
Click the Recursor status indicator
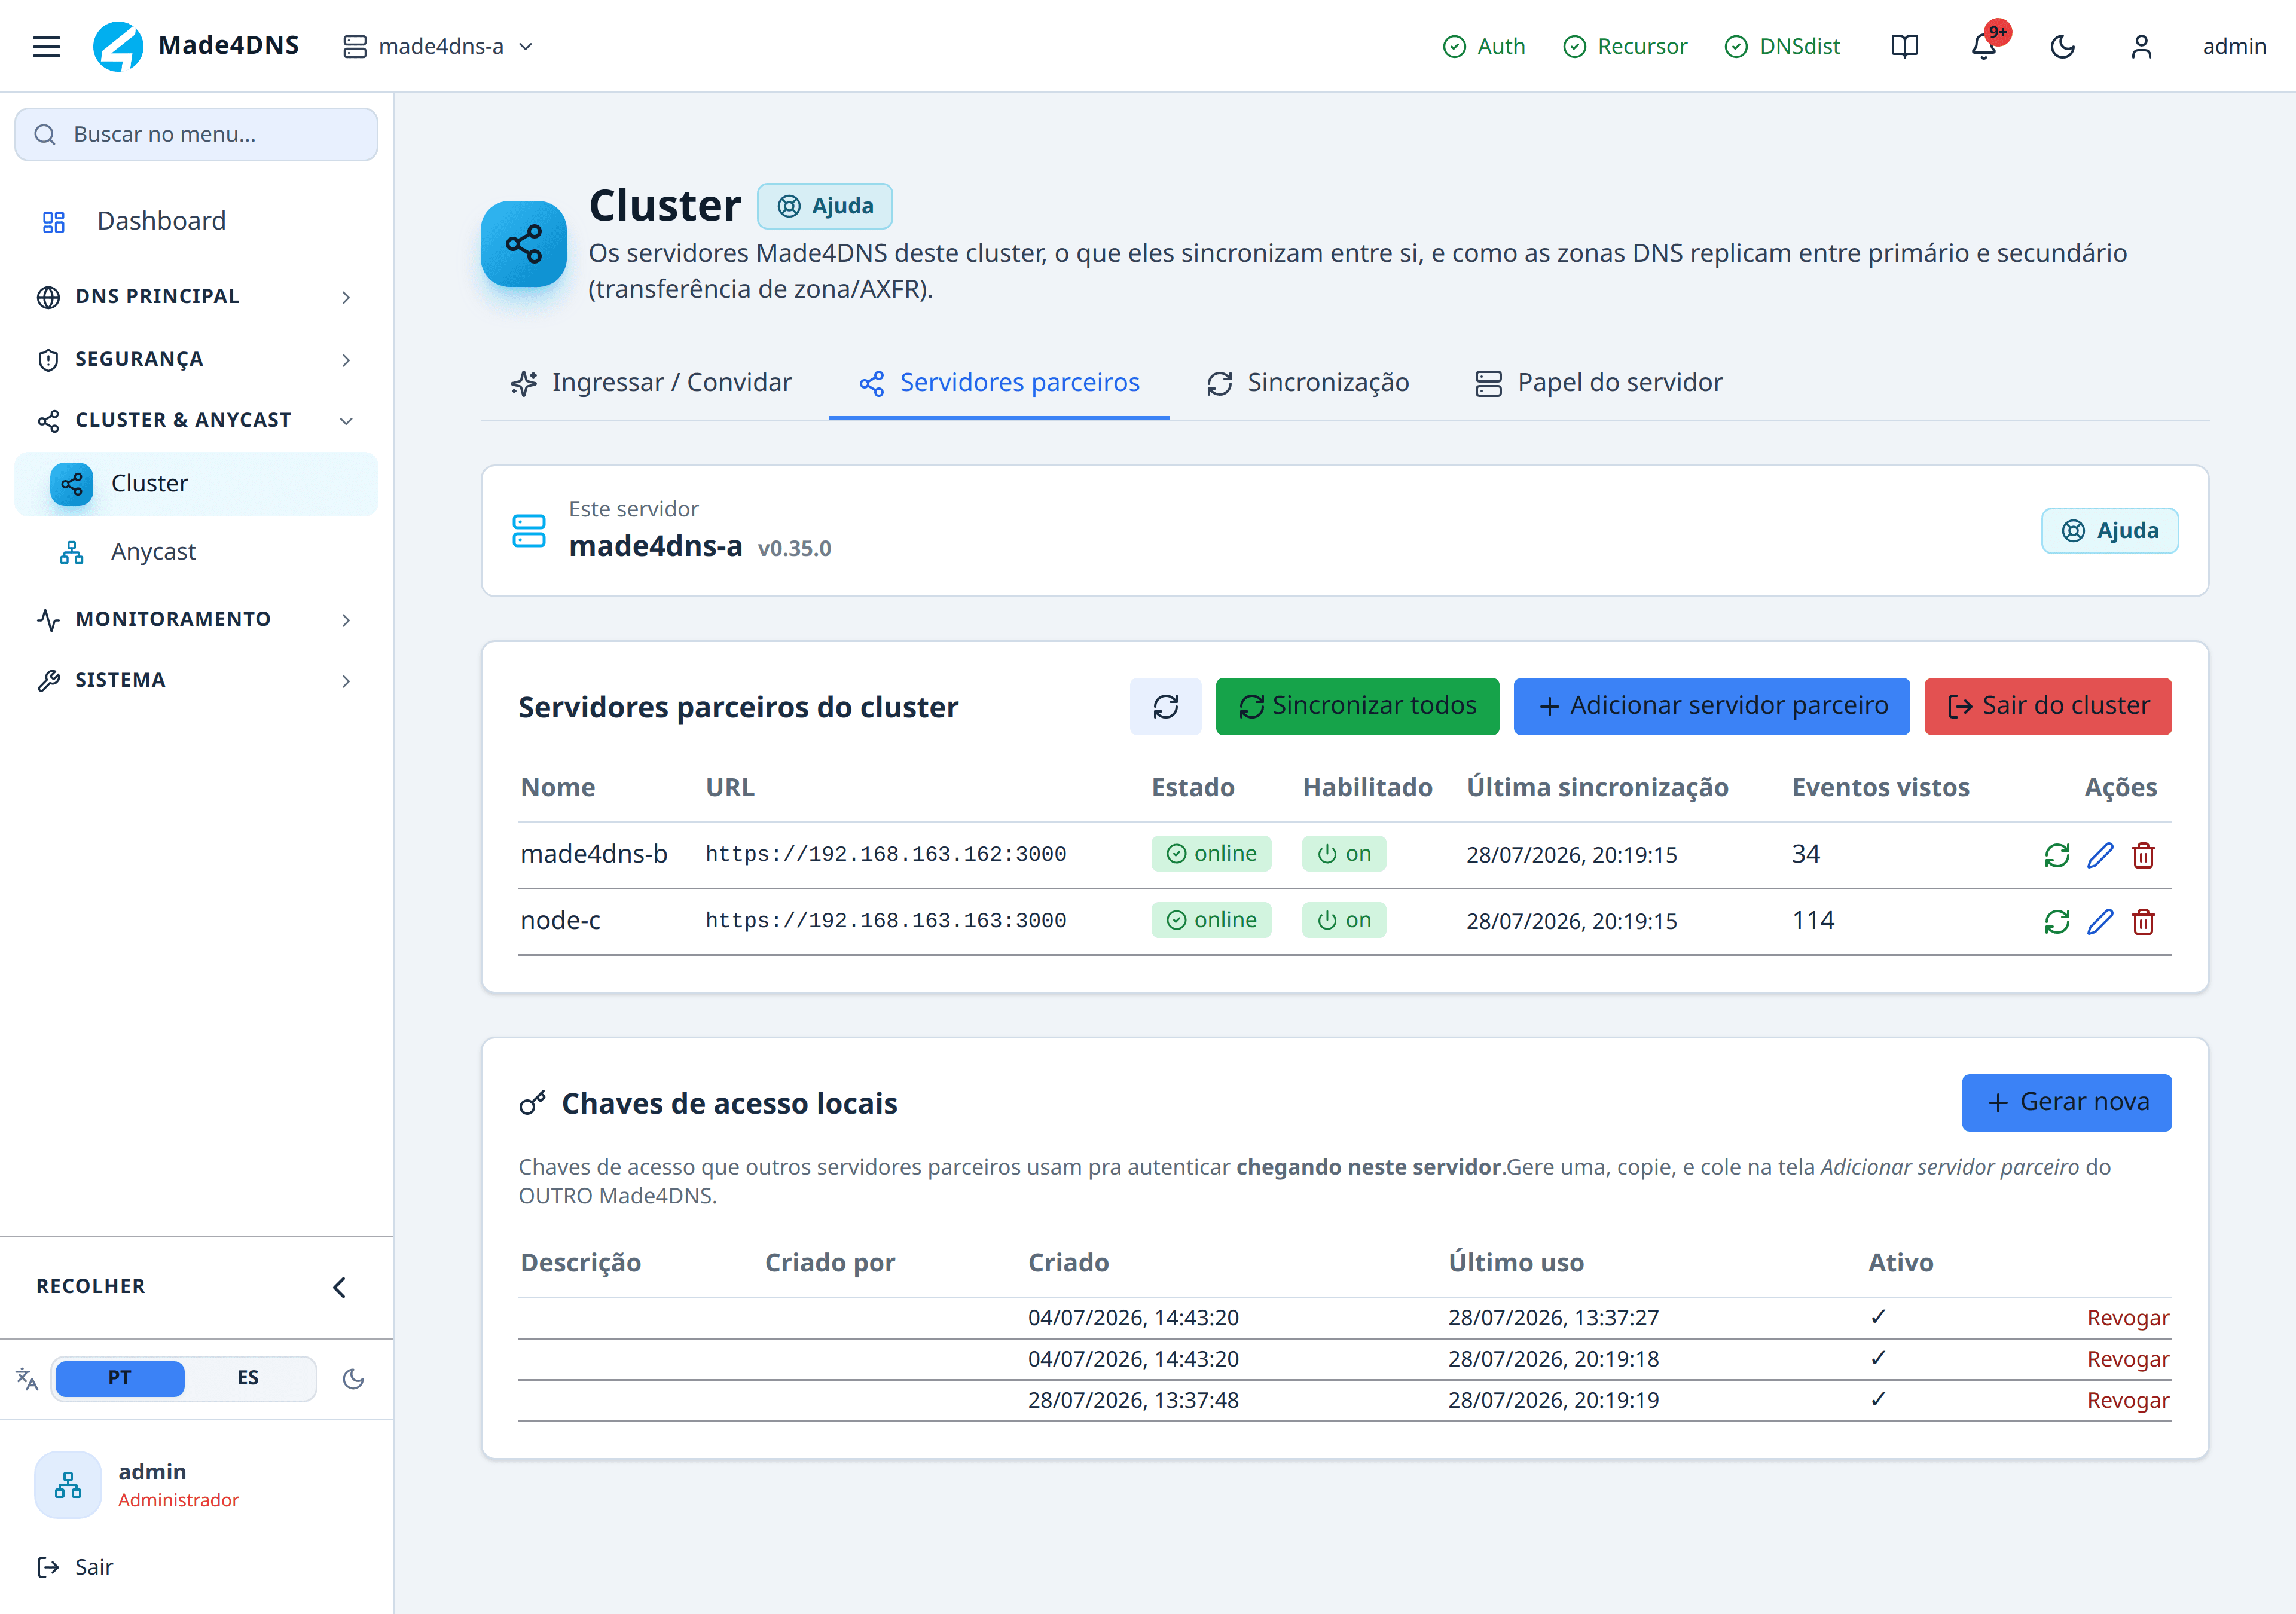pos(1625,46)
